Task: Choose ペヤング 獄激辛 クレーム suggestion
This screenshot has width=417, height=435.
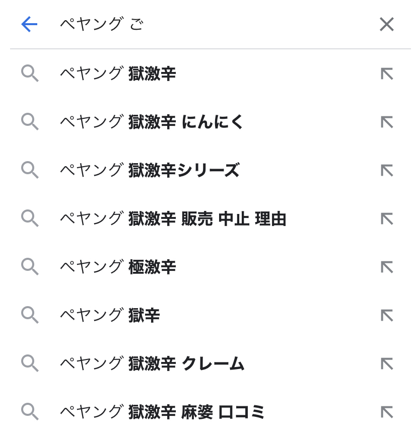Action: (152, 364)
